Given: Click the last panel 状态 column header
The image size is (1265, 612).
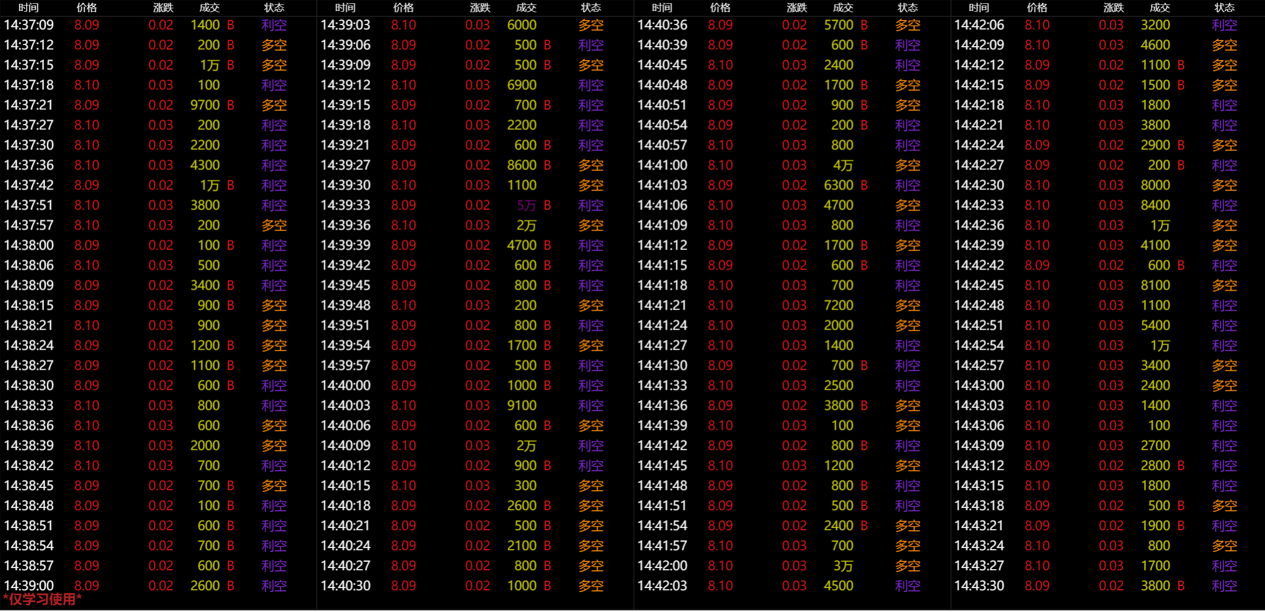Looking at the screenshot, I should click(x=1224, y=8).
